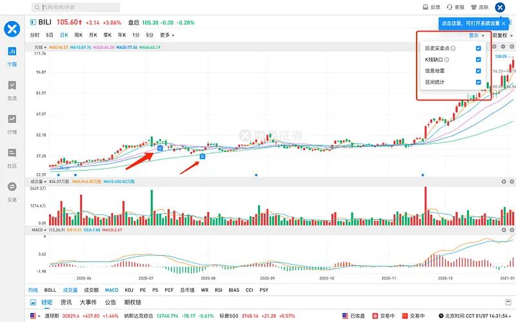This screenshot has width=516, height=322.
Task: Uncheck 信息地雷 checkbox
Action: pyautogui.click(x=478, y=71)
